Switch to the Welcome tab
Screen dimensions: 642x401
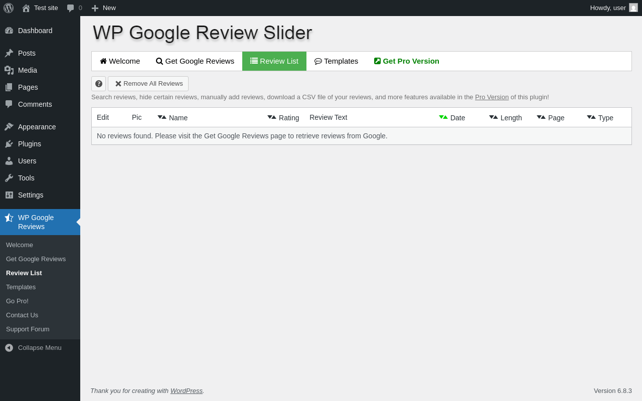tap(120, 61)
